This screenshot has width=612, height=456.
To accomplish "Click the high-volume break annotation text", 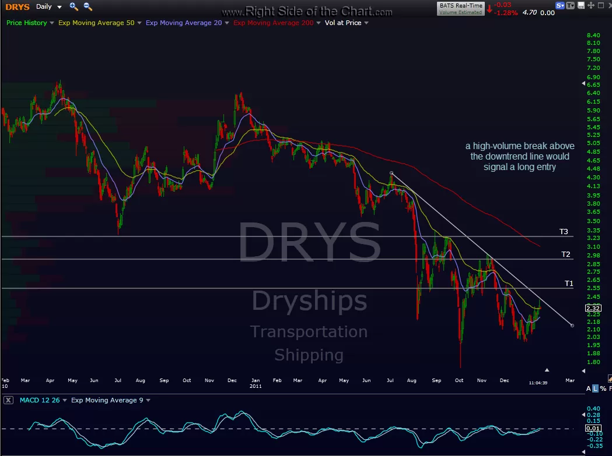I will (x=520, y=156).
